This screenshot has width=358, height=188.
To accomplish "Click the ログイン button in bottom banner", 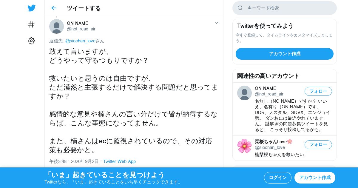I will pos(277,178).
